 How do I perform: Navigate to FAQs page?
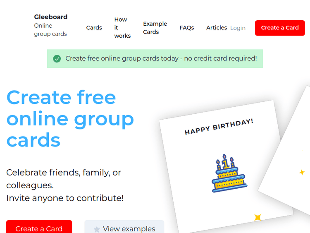pos(187,28)
